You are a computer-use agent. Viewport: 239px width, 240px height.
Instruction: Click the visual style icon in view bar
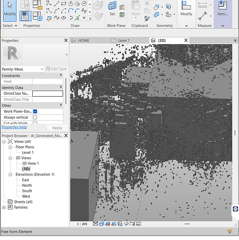pos(101,224)
